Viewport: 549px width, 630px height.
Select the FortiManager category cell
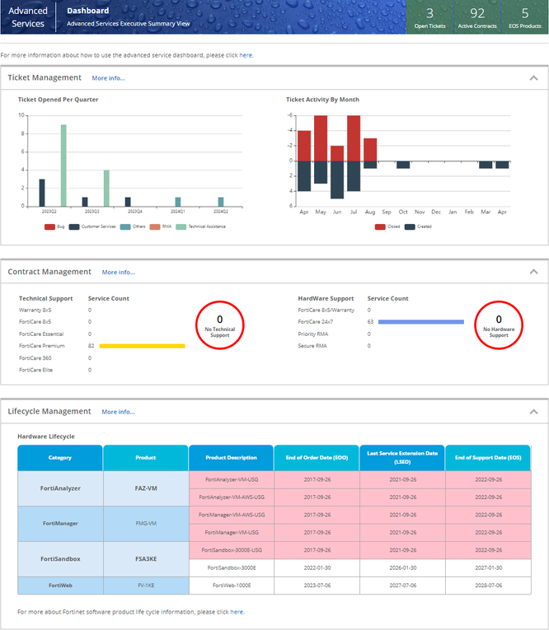pyautogui.click(x=60, y=524)
